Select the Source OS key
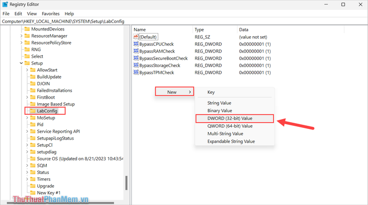Viewport: 368px width, 205px height. 80,159
